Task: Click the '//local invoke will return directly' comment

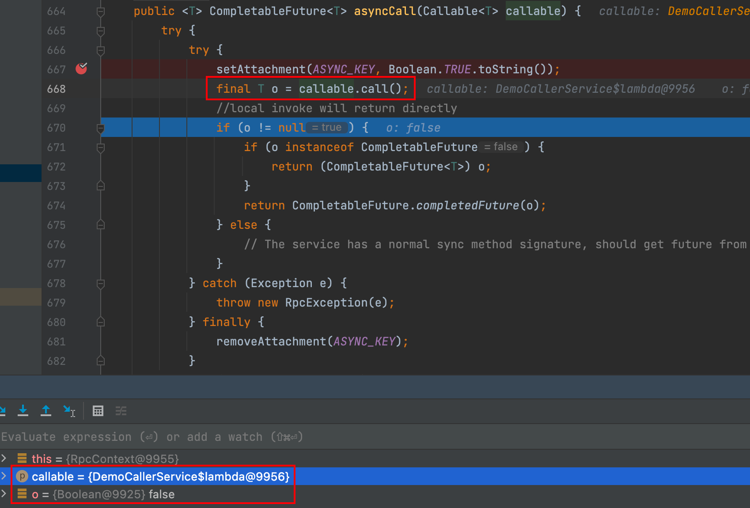Action: [x=337, y=108]
